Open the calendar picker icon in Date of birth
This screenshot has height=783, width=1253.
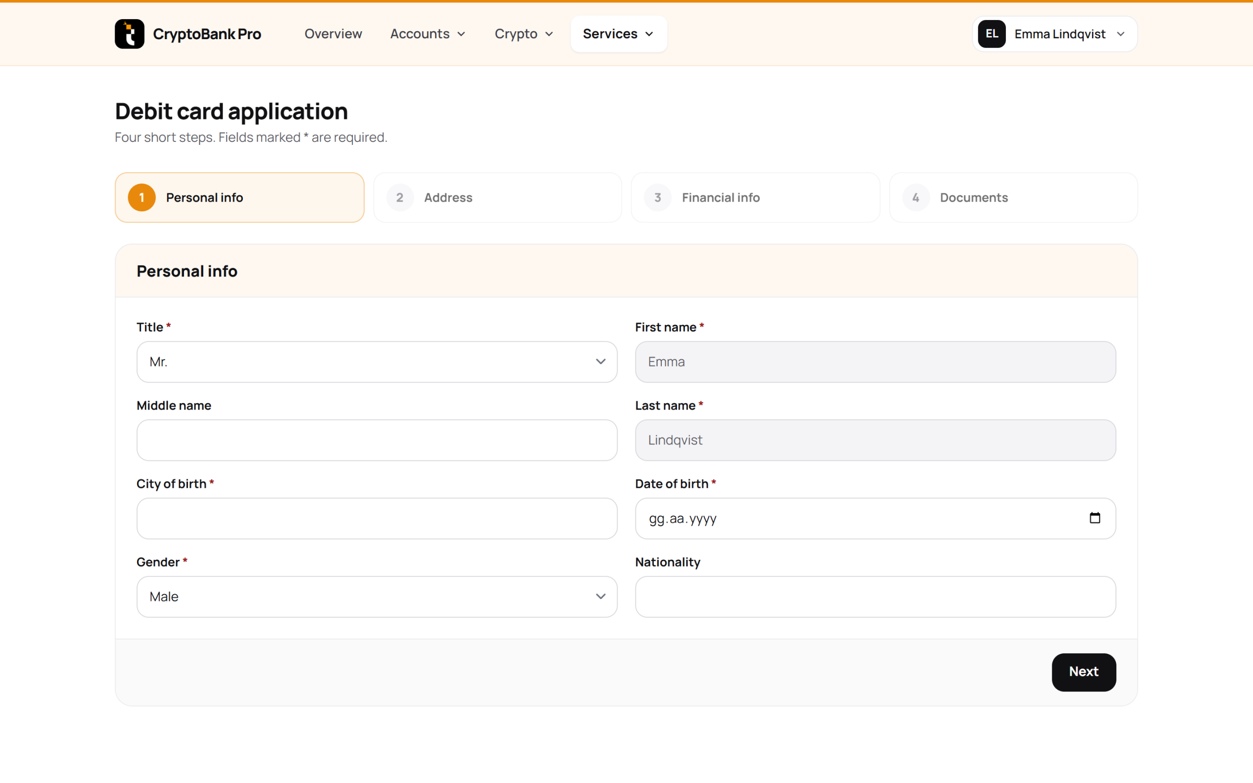[1094, 518]
